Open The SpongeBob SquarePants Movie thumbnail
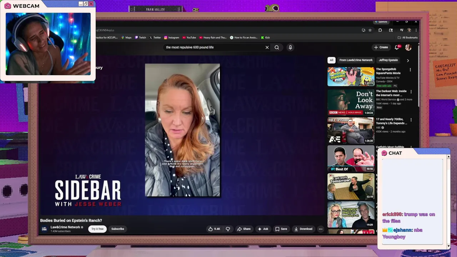The image size is (457, 257). (x=351, y=77)
